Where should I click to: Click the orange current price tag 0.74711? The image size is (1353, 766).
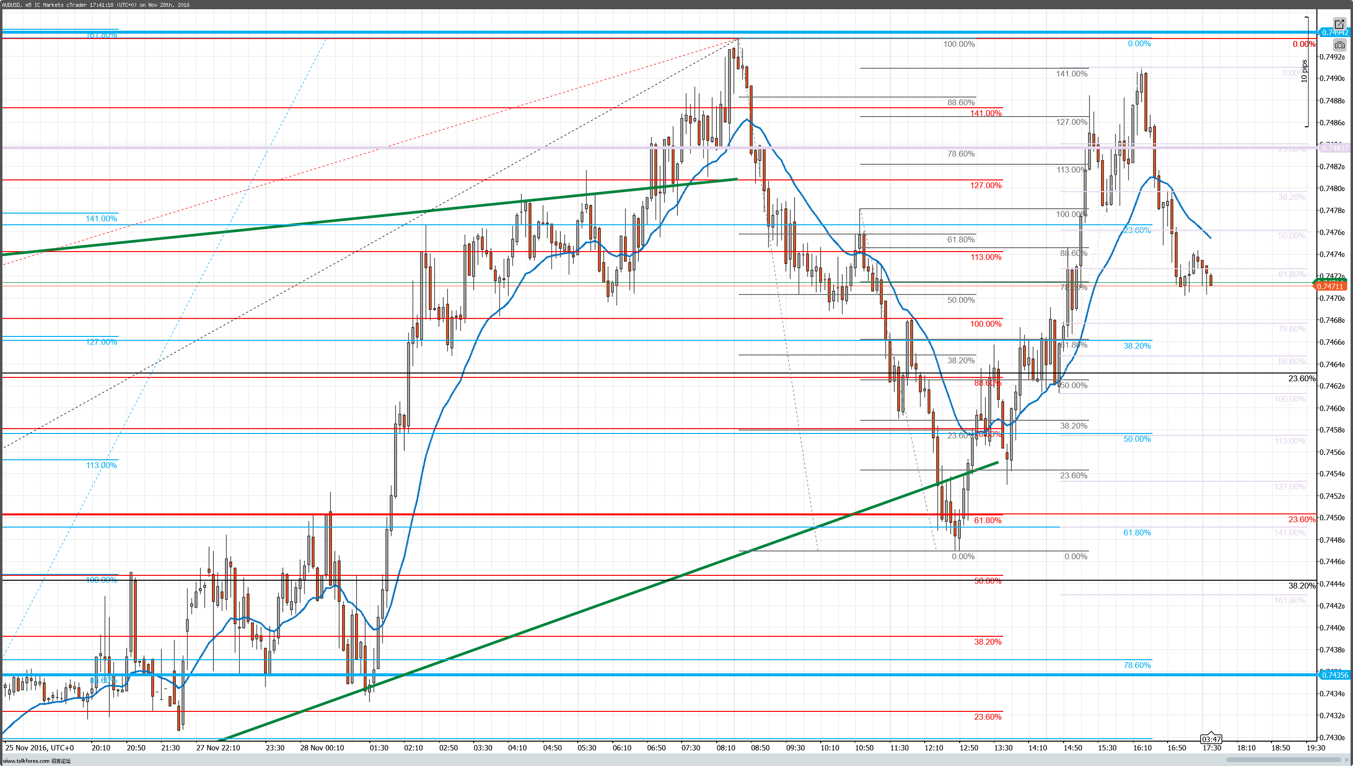pyautogui.click(x=1331, y=286)
